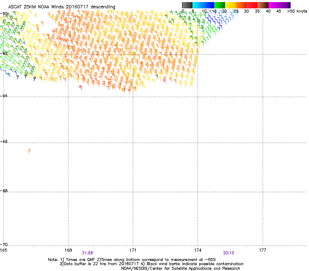Click the "35" label under the color bar

(x=257, y=11)
